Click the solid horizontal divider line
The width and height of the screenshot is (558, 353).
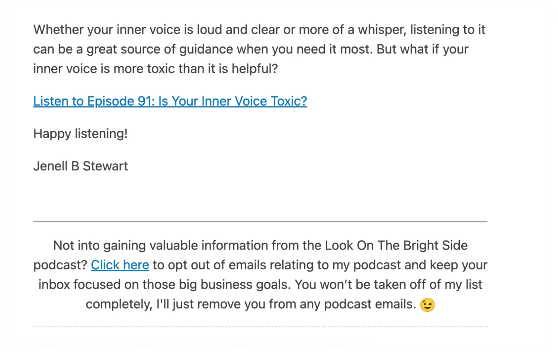point(260,221)
